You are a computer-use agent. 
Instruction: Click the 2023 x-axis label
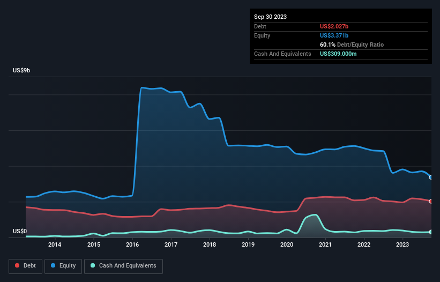(x=402, y=244)
